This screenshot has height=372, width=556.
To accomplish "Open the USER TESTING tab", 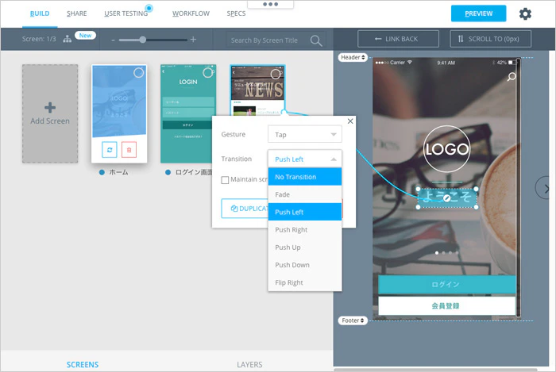I will pos(125,13).
